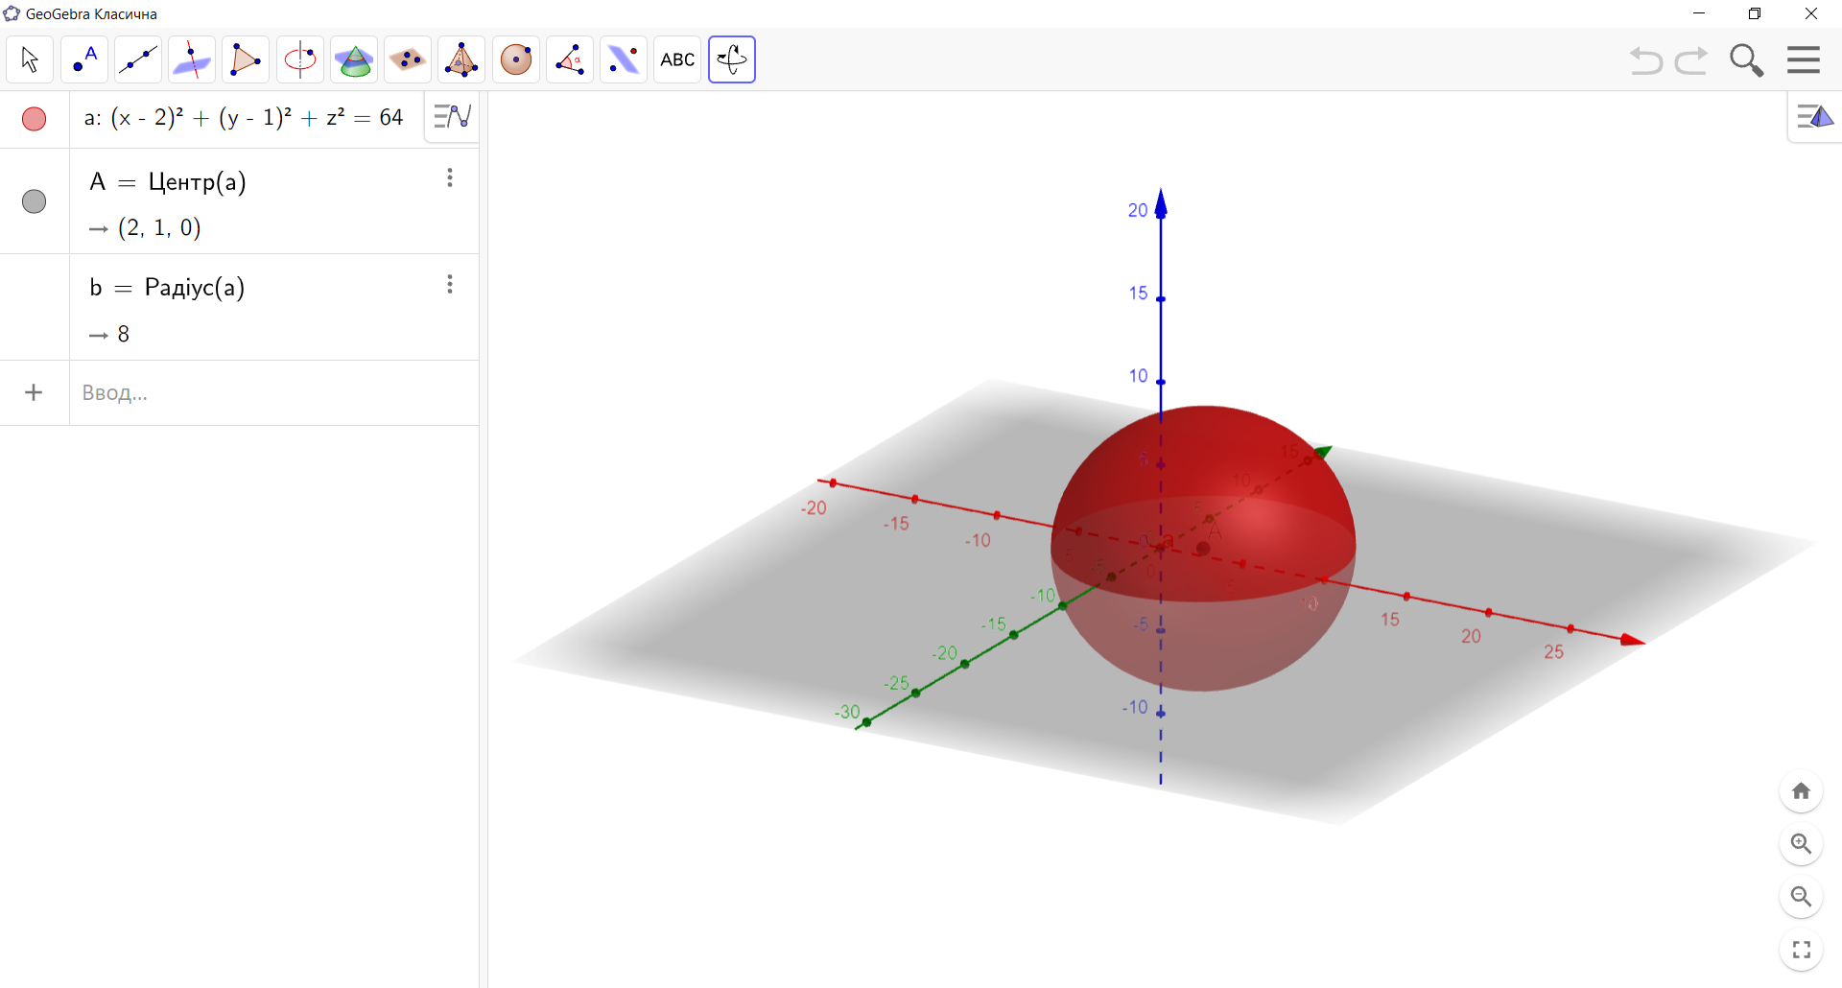Viewport: 1842px width, 988px height.
Task: Open options menu for Радіус(a)
Action: tap(449, 284)
